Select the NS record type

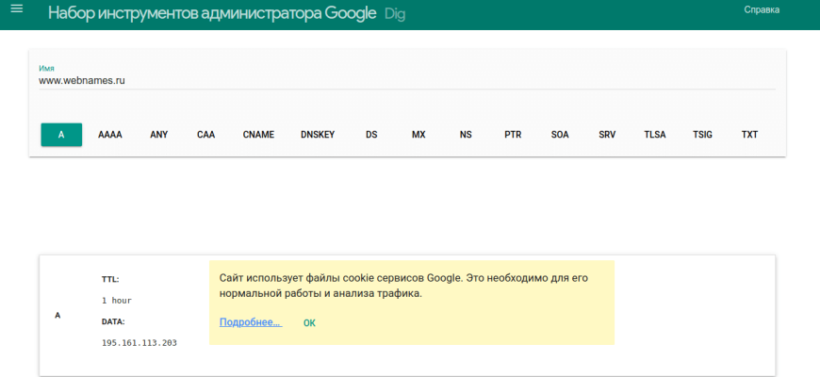(x=466, y=135)
